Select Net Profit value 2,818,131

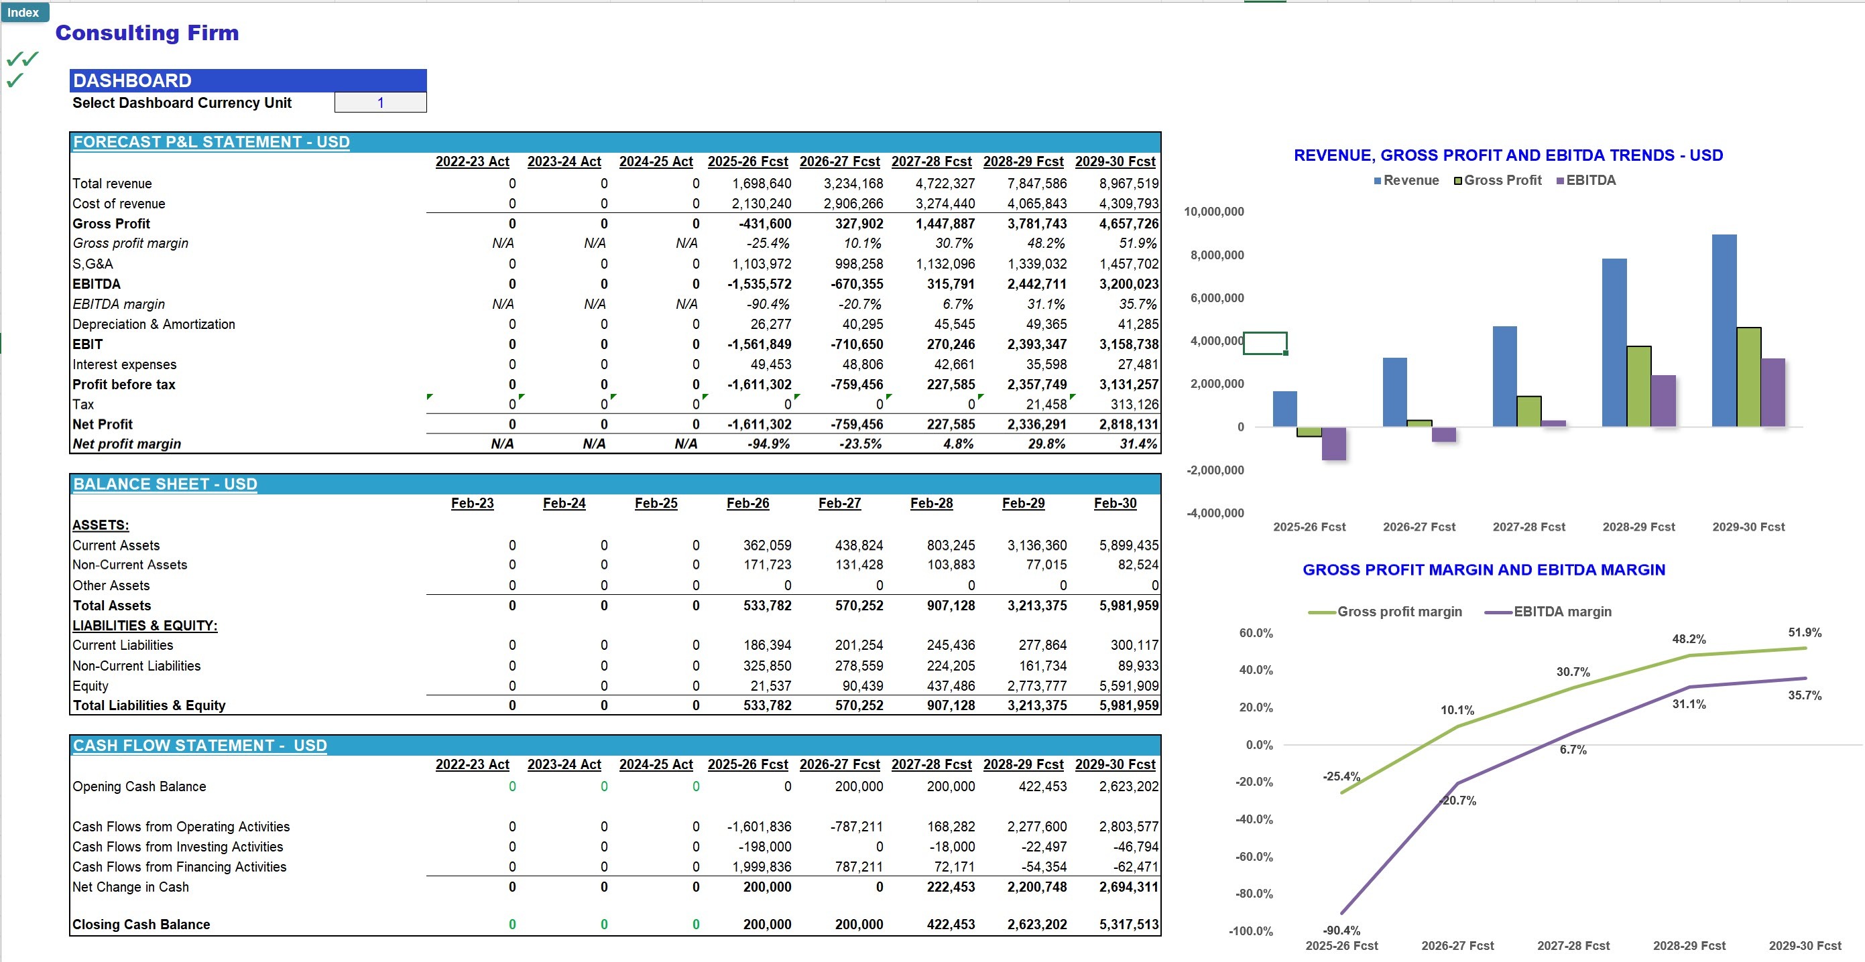pos(1129,425)
